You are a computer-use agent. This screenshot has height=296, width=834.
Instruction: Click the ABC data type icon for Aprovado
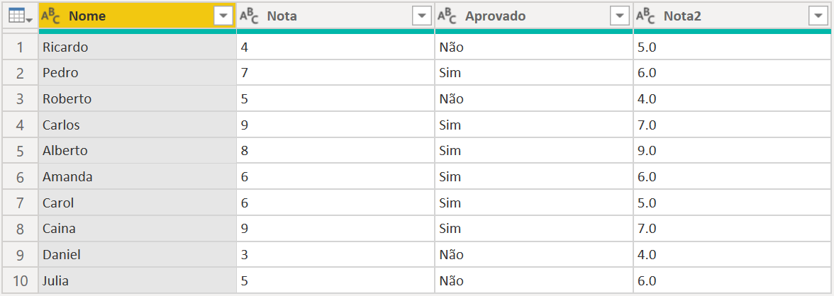[x=447, y=16]
